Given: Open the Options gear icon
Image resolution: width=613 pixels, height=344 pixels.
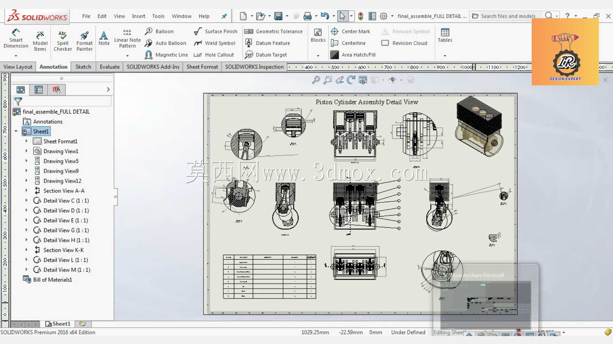Looking at the screenshot, I should (x=384, y=16).
